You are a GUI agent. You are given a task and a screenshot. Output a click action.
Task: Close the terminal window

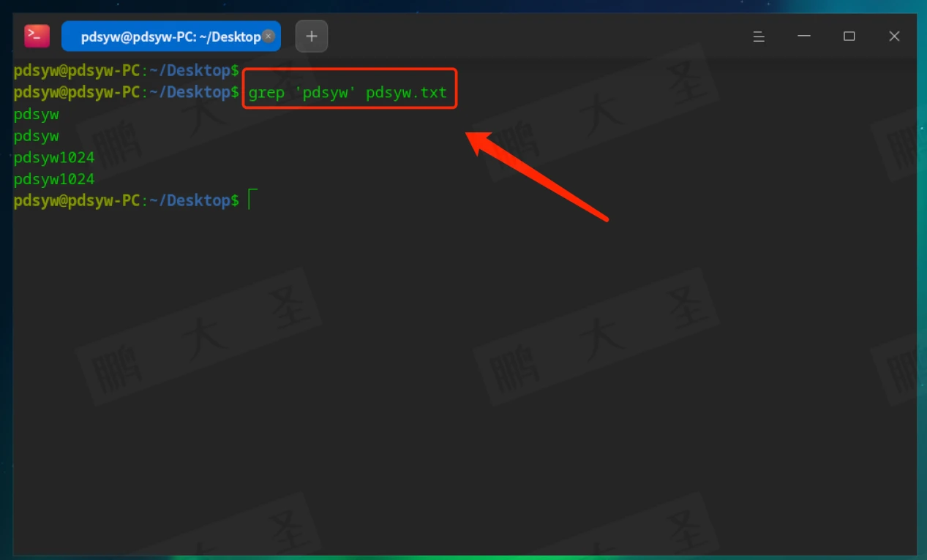click(x=894, y=36)
